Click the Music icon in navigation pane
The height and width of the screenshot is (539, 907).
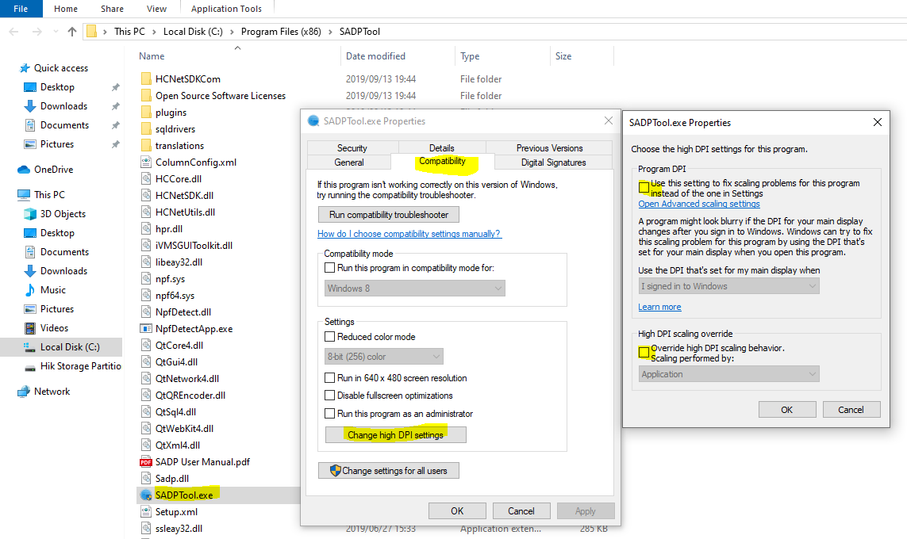(x=30, y=290)
